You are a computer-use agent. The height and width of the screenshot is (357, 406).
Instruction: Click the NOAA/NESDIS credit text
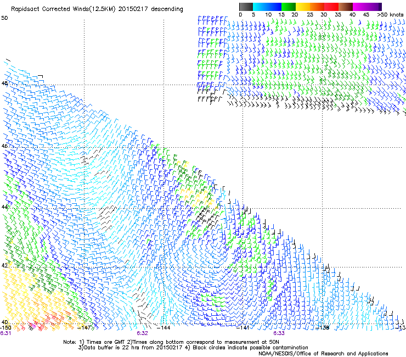[323, 354]
